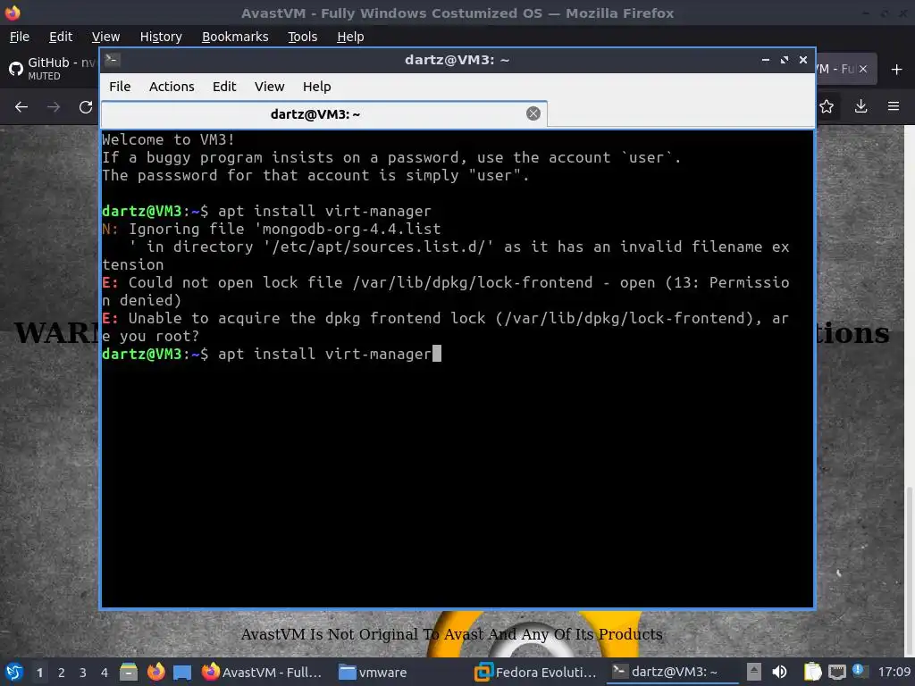The height and width of the screenshot is (686, 915).
Task: Switch to Fedora Evolution taskbar entry
Action: (x=535, y=672)
